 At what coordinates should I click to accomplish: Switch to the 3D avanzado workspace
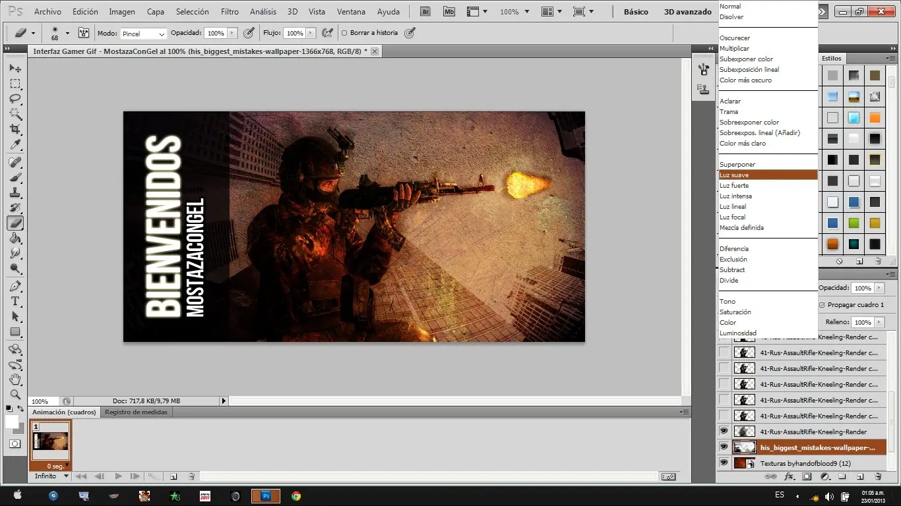(687, 12)
